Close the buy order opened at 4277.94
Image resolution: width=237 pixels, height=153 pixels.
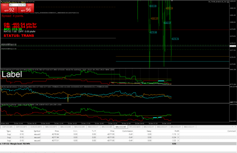pyautogui.click(x=178, y=137)
